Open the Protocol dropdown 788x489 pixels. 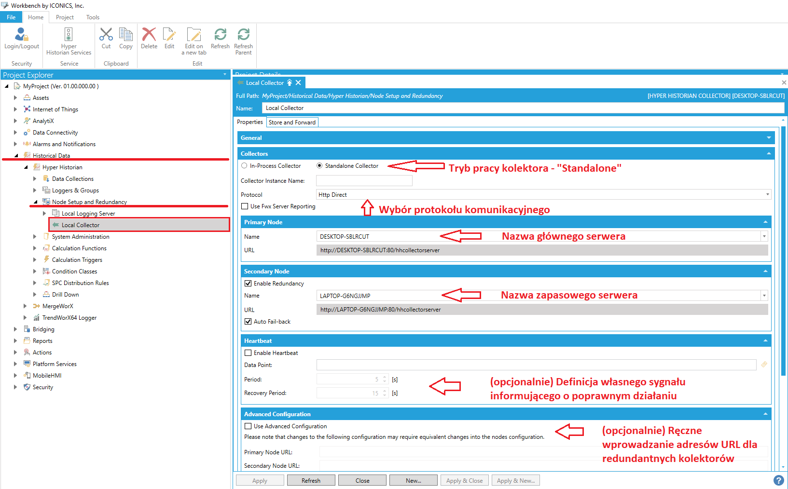768,194
